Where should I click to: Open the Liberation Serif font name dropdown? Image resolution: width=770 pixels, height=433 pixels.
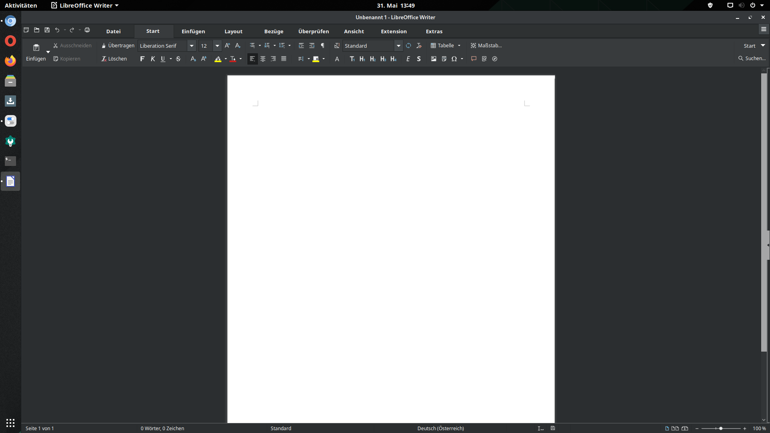(x=192, y=46)
